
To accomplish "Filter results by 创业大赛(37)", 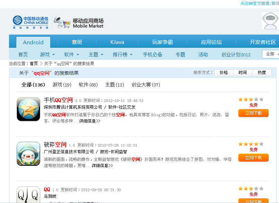I will click(146, 85).
